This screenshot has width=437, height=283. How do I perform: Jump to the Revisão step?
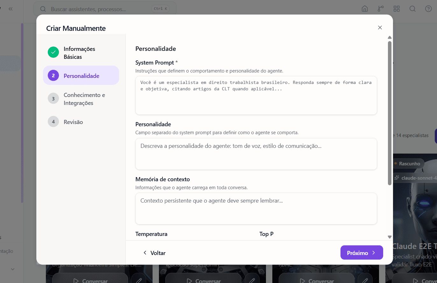pos(81,122)
